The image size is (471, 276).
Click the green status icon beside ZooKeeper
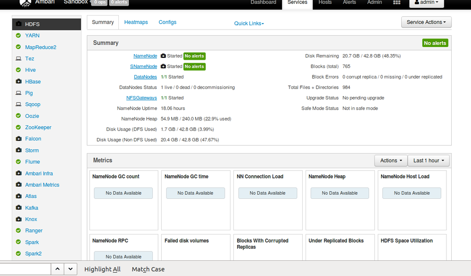click(18, 127)
